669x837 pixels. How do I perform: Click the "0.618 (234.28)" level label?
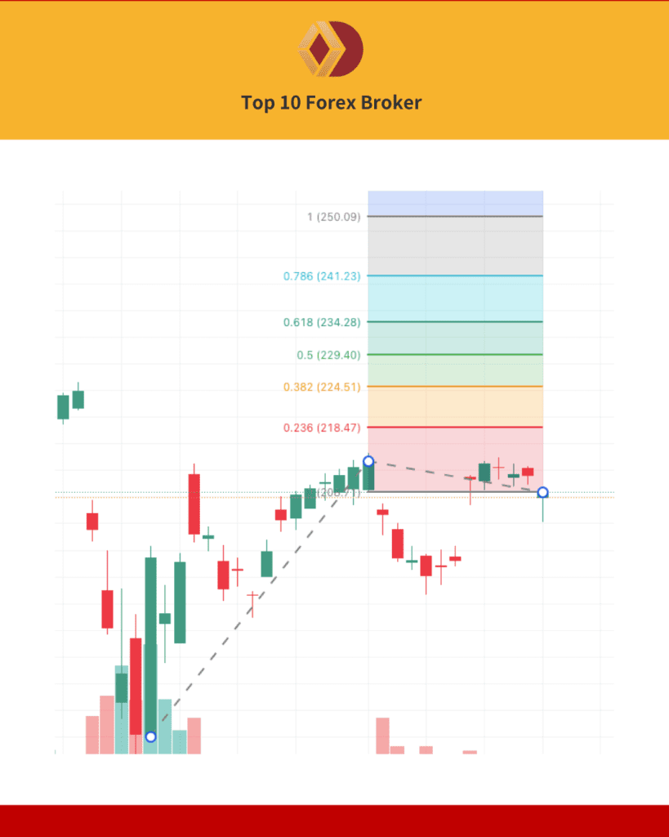coord(321,322)
